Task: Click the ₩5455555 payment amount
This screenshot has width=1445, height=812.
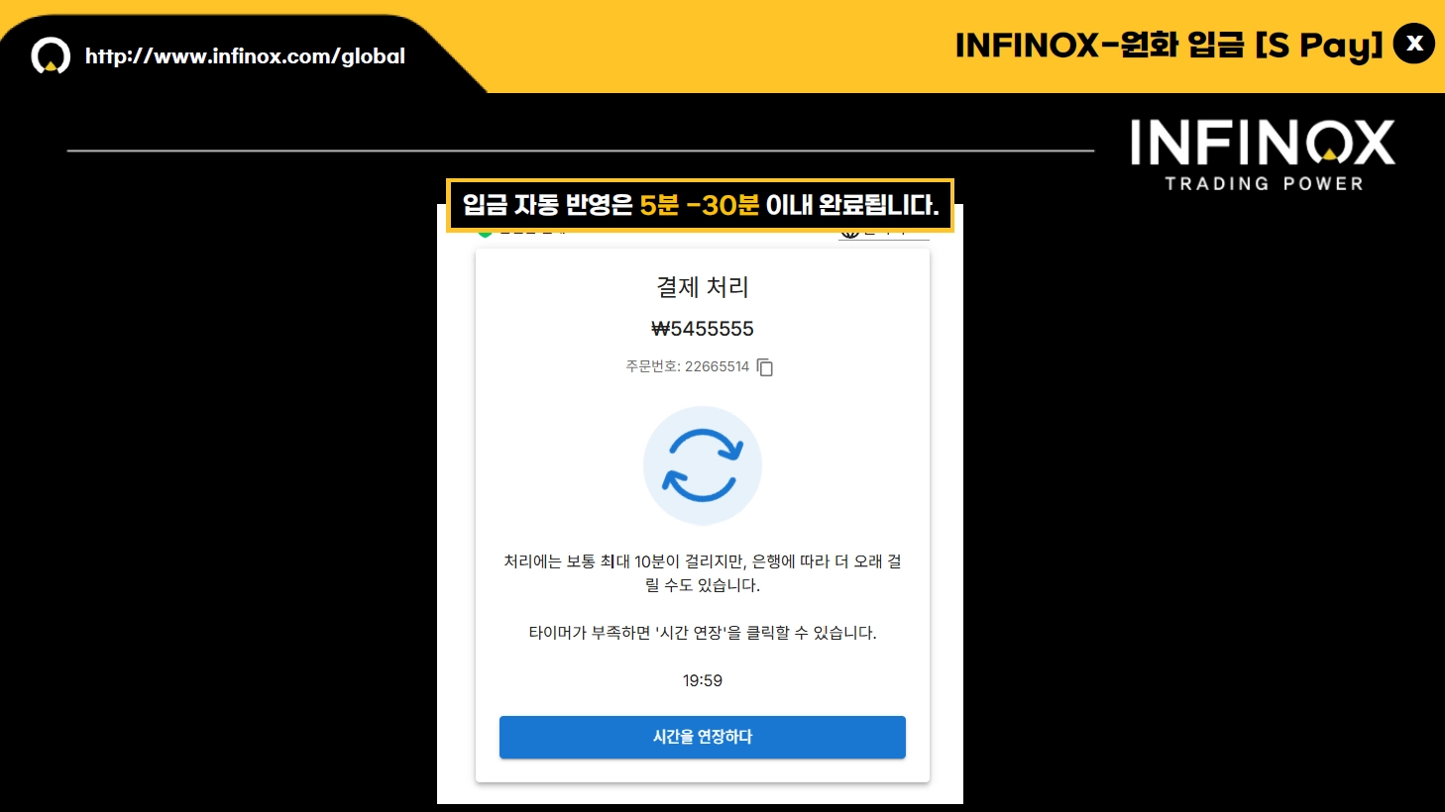Action: [x=703, y=329]
